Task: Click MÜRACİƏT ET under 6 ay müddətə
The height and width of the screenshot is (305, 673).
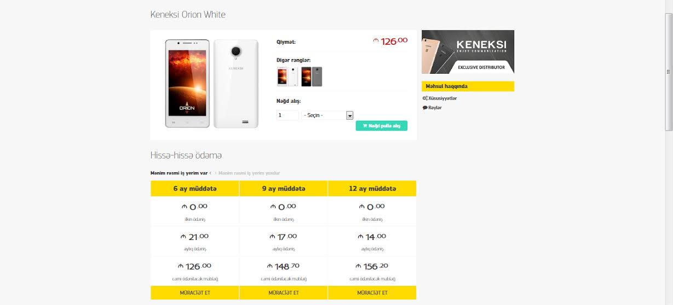Action: click(x=195, y=293)
